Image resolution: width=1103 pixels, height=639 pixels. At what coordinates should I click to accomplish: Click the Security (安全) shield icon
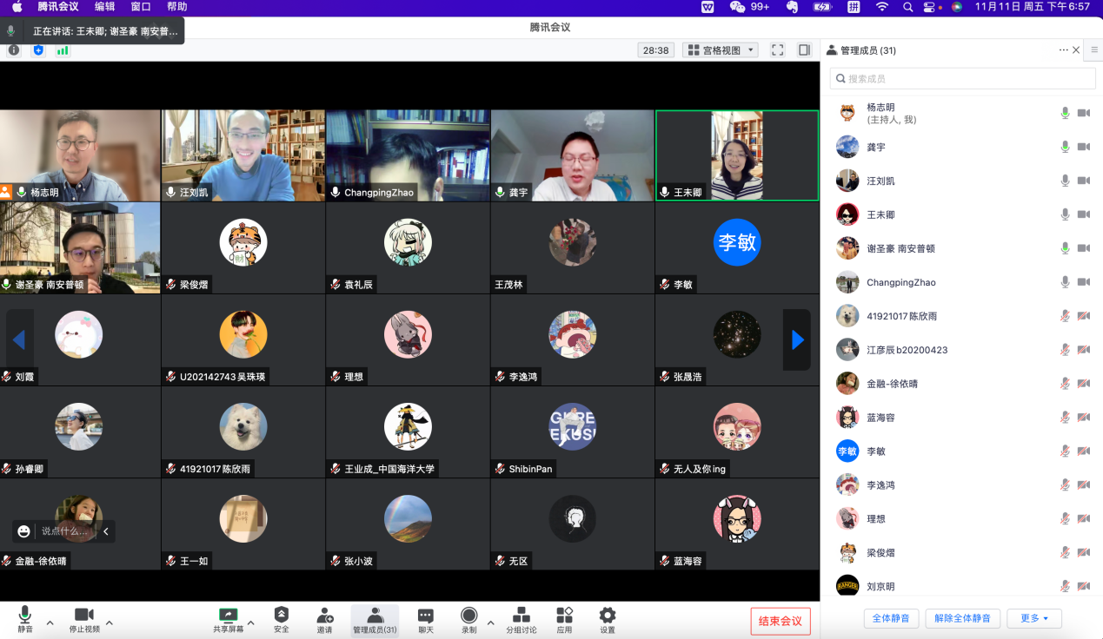[281, 619]
